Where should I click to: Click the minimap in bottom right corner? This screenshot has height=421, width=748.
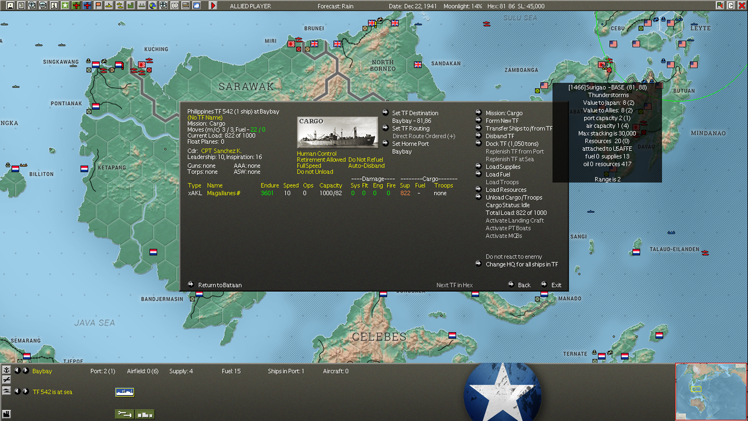point(711,392)
